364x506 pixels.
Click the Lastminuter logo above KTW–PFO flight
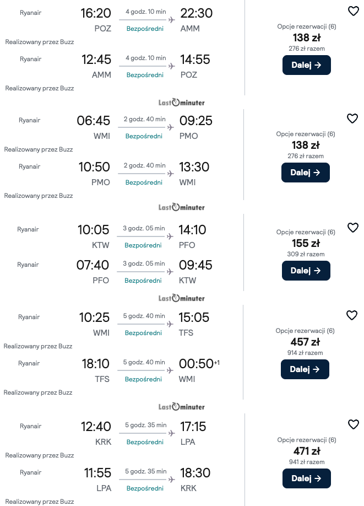pyautogui.click(x=182, y=207)
